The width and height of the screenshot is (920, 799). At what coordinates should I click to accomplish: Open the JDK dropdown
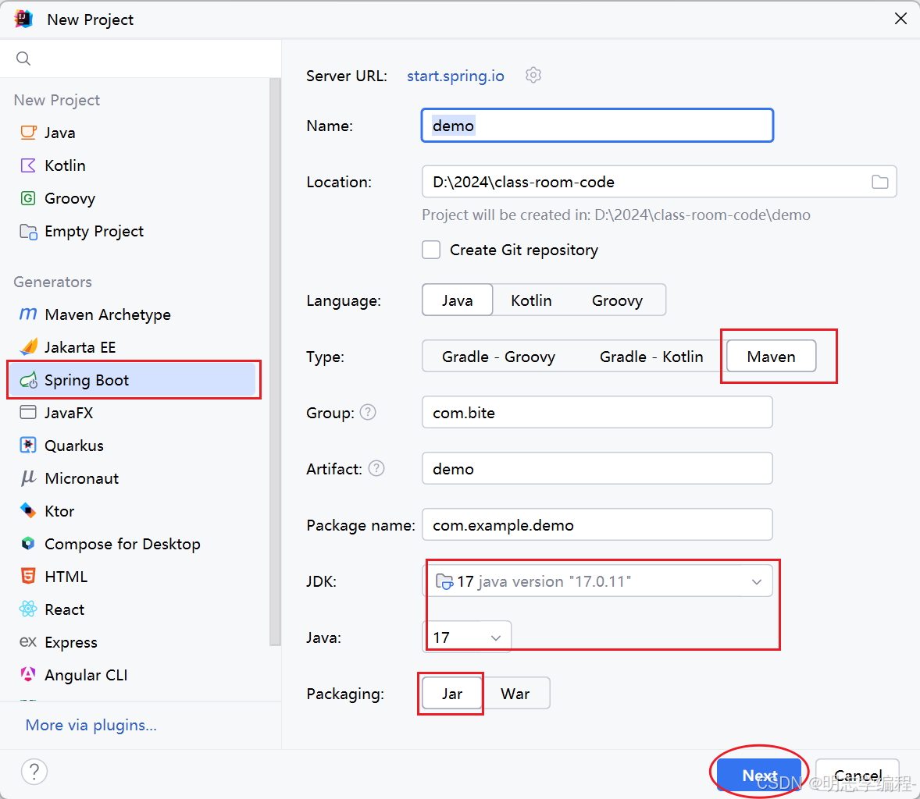click(x=597, y=581)
